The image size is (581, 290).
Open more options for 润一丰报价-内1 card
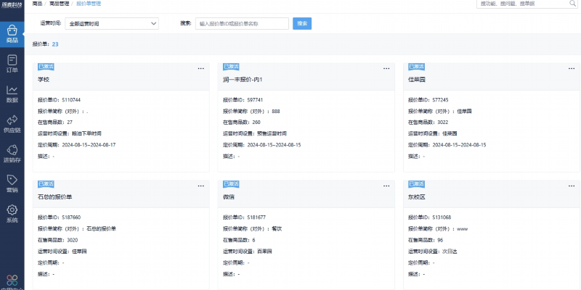coord(387,68)
